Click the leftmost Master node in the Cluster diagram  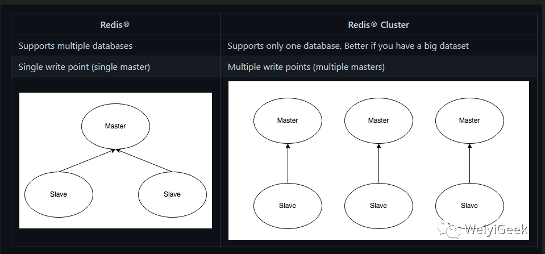coord(288,120)
